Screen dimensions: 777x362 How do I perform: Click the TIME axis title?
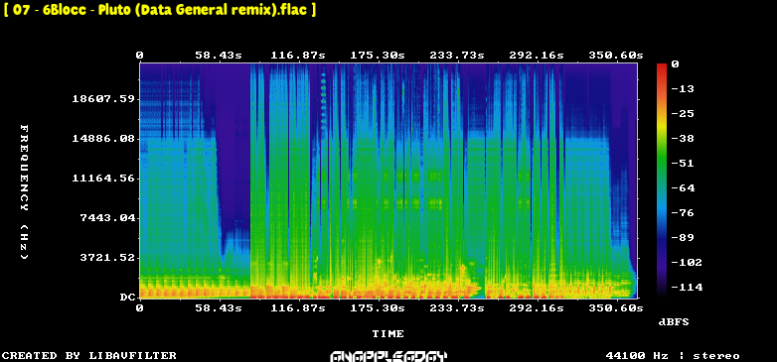[388, 334]
